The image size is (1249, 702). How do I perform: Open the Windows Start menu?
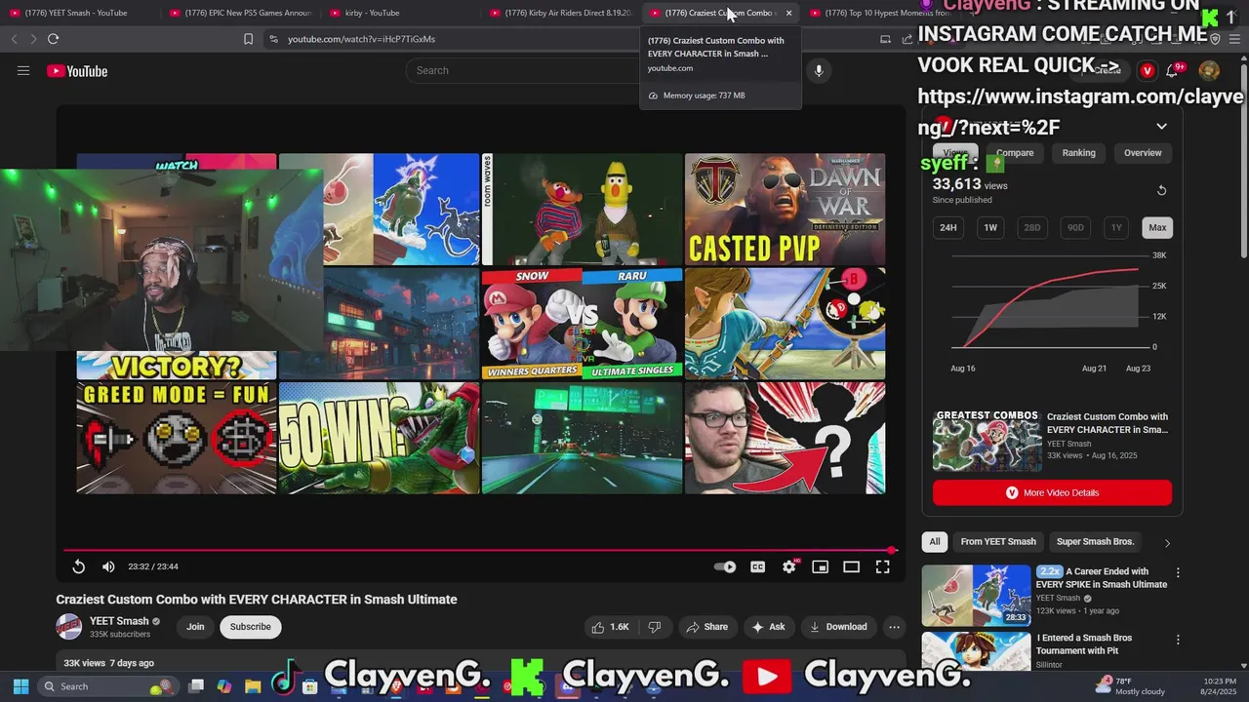[20, 686]
